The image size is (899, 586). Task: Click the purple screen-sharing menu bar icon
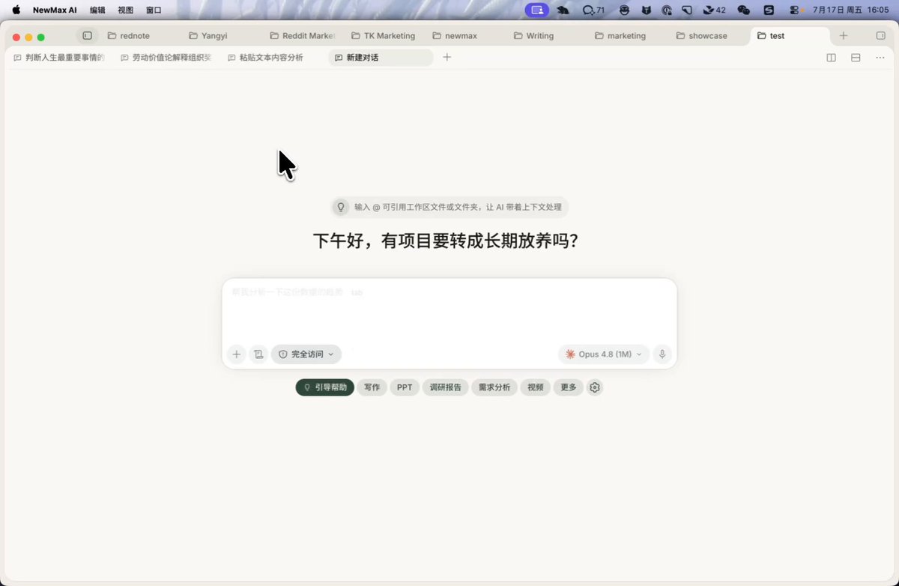[x=536, y=10]
